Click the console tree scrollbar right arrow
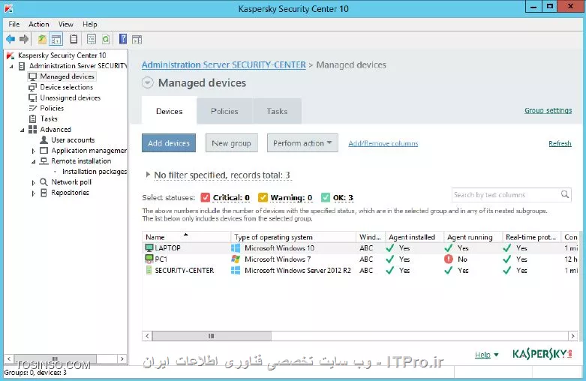 pyautogui.click(x=122, y=358)
